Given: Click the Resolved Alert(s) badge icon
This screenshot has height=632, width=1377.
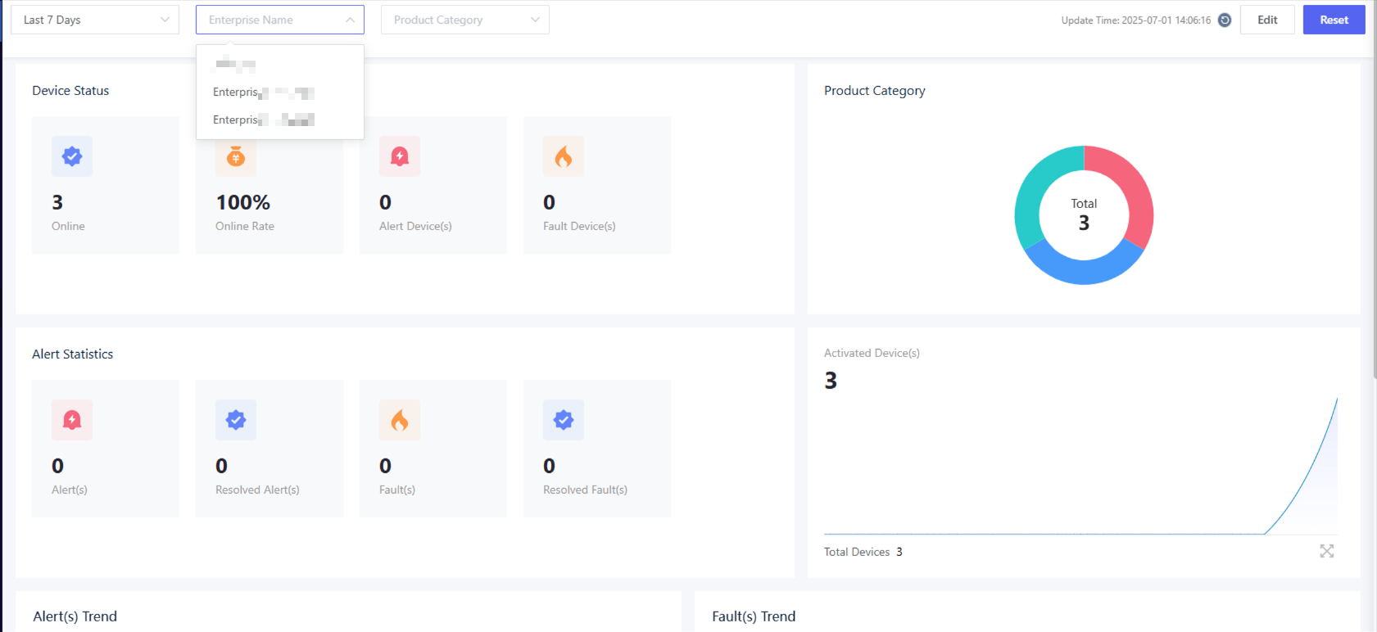Looking at the screenshot, I should coord(236,420).
